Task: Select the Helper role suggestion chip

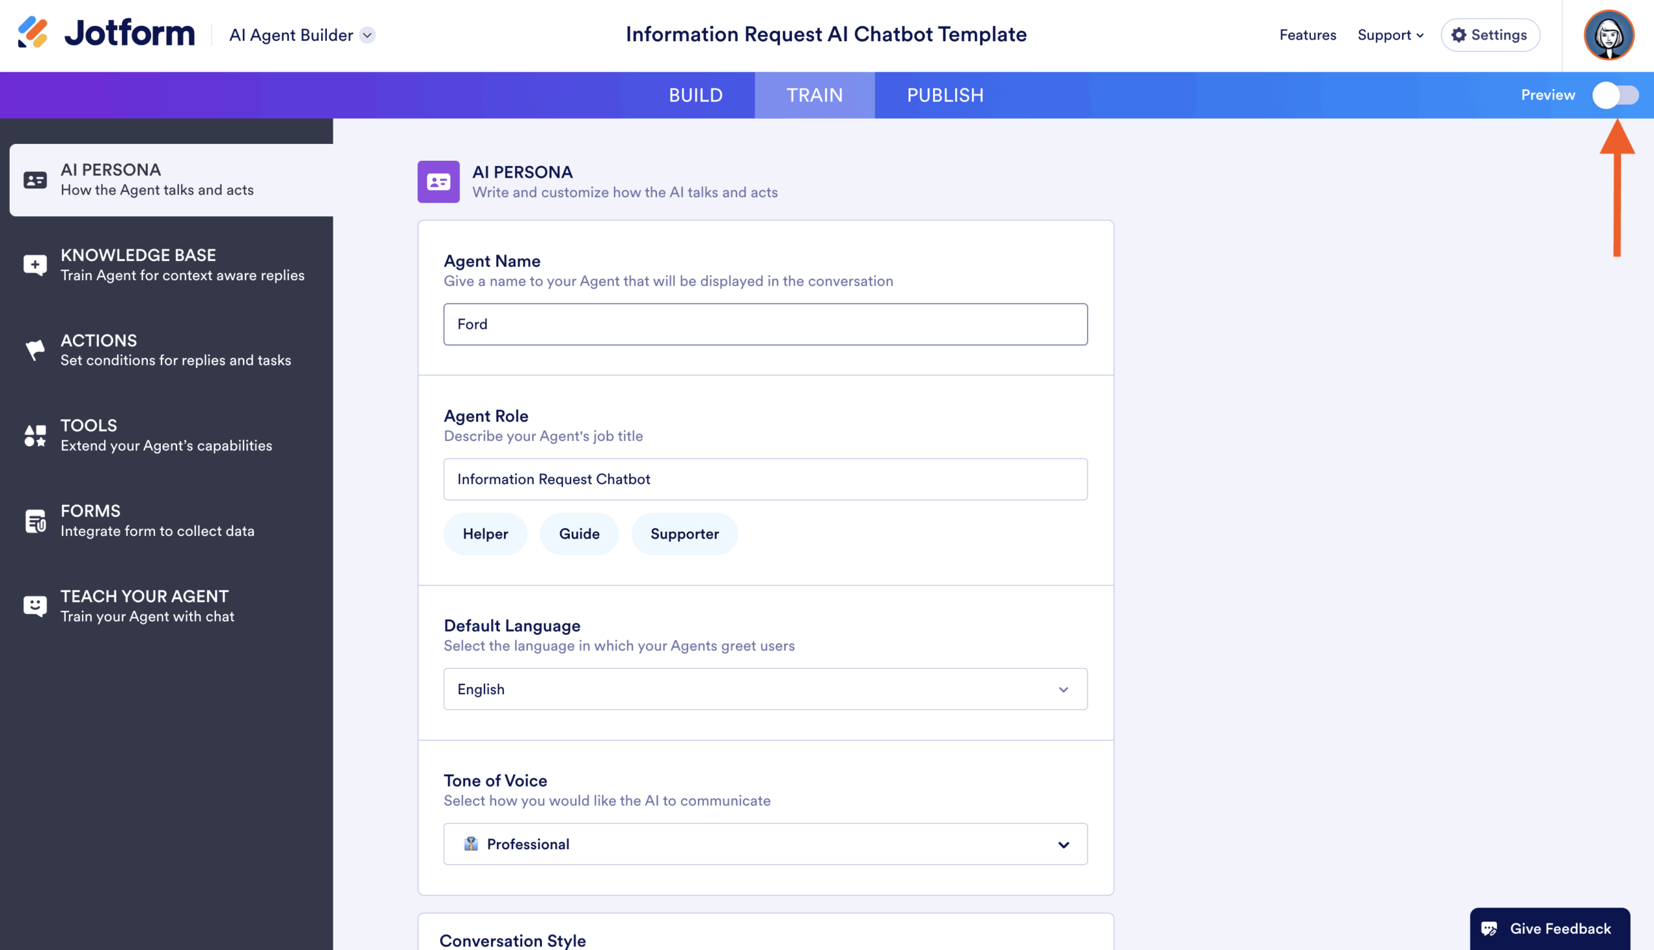Action: 485,533
